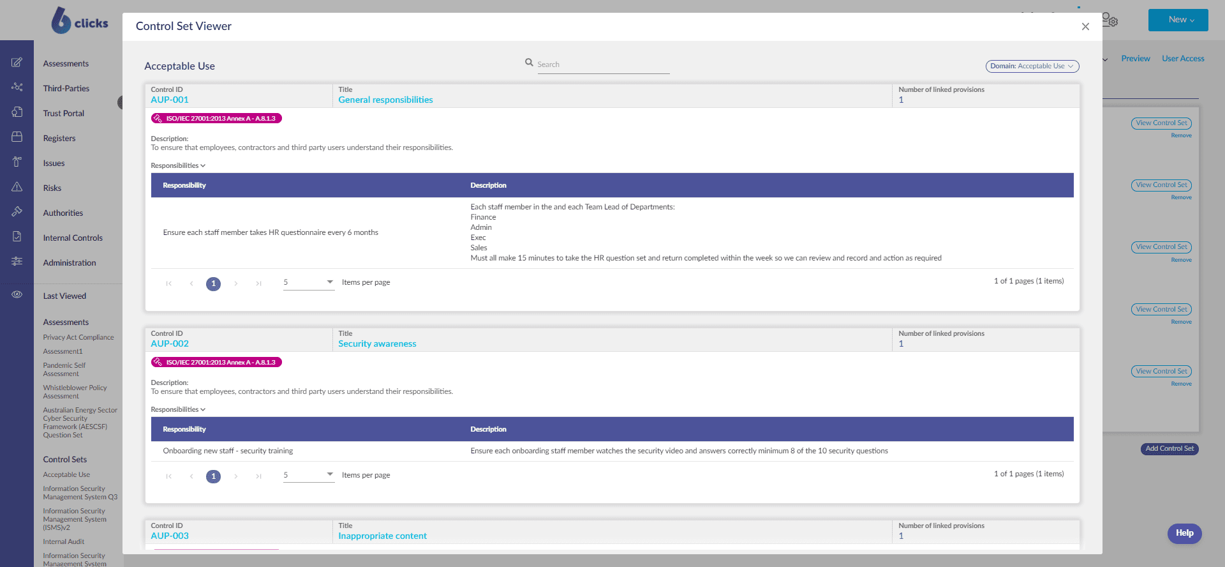The width and height of the screenshot is (1225, 567).
Task: Click the Authorities gavel icon
Action: [x=17, y=212]
